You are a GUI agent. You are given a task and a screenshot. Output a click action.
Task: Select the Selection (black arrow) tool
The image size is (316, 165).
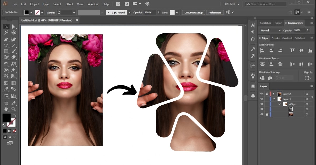coord(6,27)
